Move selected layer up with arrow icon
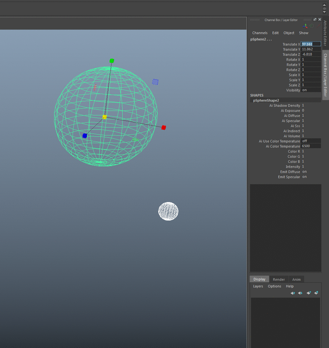Screen dimensions: 329x348 (x=292, y=293)
